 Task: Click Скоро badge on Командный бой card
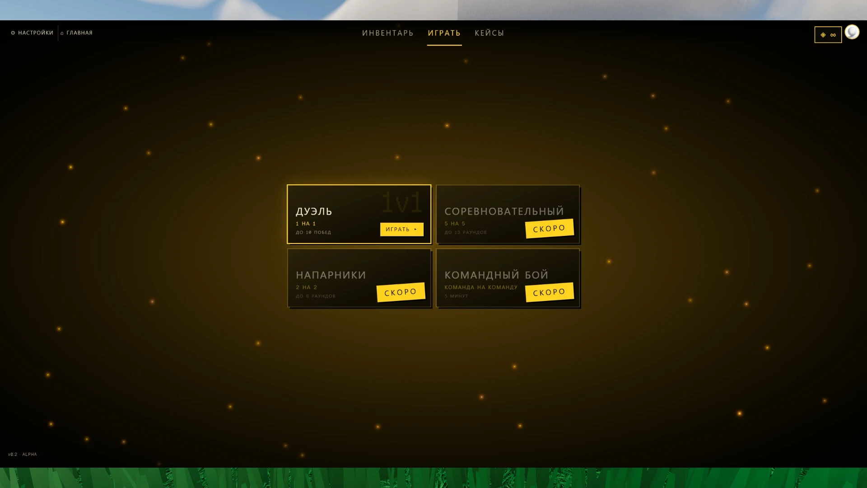[x=550, y=292]
